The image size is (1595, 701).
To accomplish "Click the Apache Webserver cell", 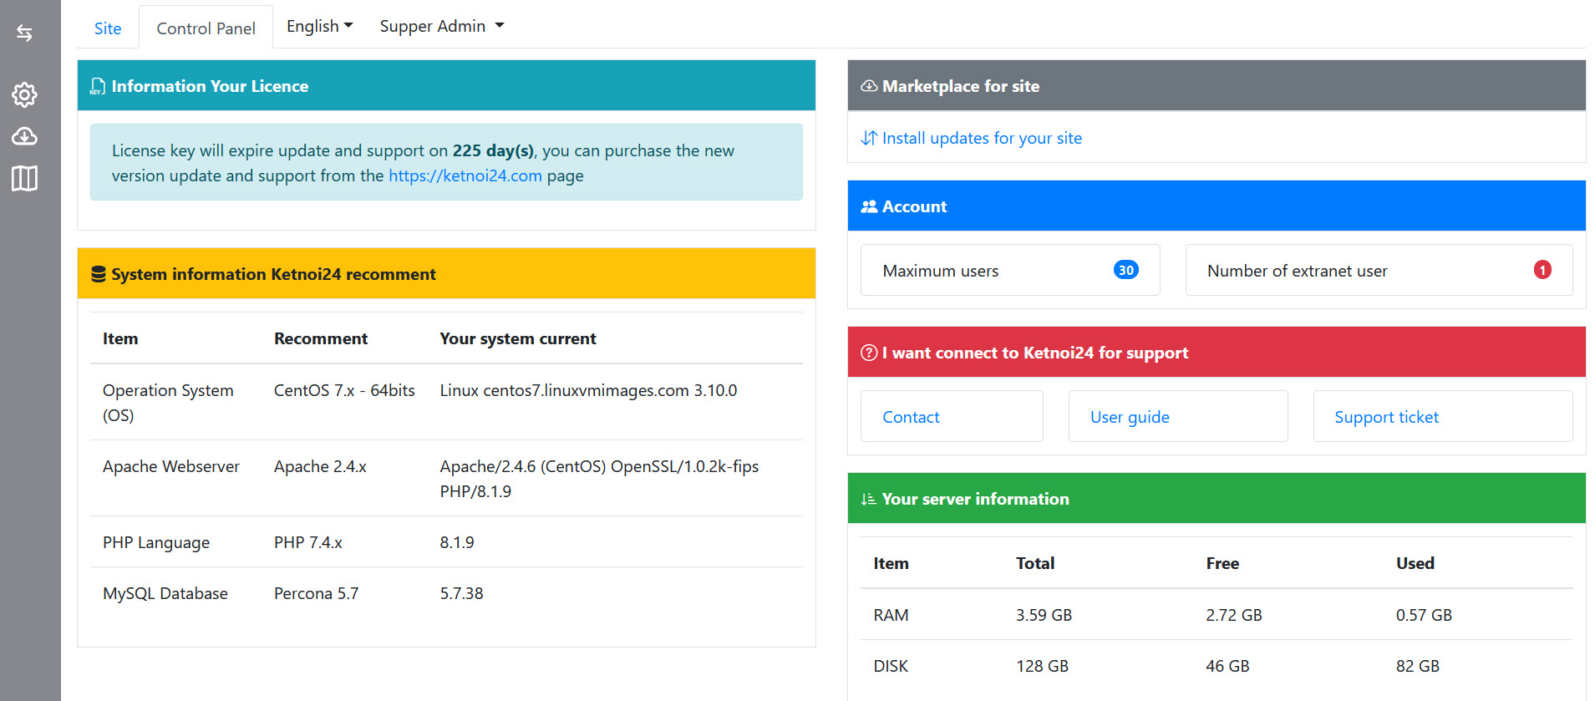I will (x=171, y=466).
